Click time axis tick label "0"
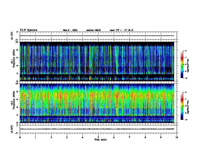 pos(20,137)
